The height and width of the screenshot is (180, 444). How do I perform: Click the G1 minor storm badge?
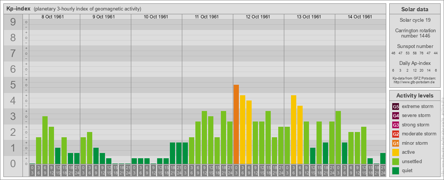pos(396,143)
